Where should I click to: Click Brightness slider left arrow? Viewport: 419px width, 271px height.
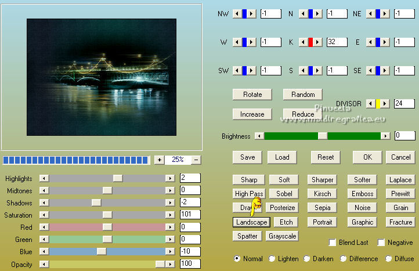[259, 136]
